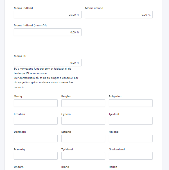Image resolution: width=169 pixels, height=170 pixels.
Task: Click the Italien field label
Action: point(113,167)
